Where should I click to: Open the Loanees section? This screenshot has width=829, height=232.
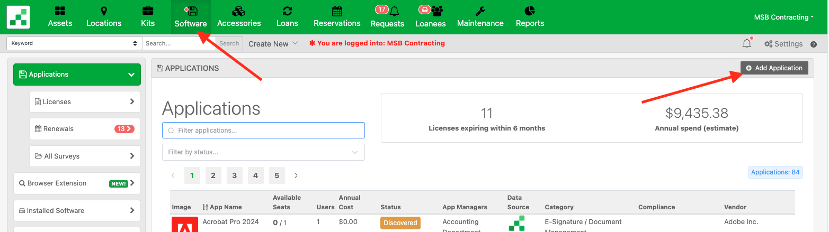(x=430, y=17)
